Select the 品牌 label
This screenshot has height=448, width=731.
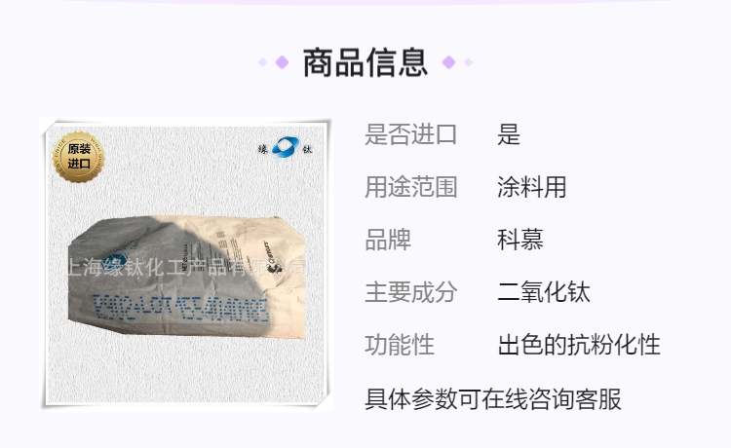click(388, 240)
